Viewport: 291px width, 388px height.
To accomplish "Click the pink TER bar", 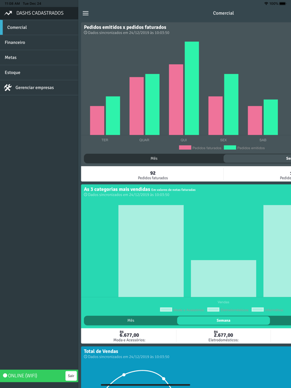I will pos(97,121).
